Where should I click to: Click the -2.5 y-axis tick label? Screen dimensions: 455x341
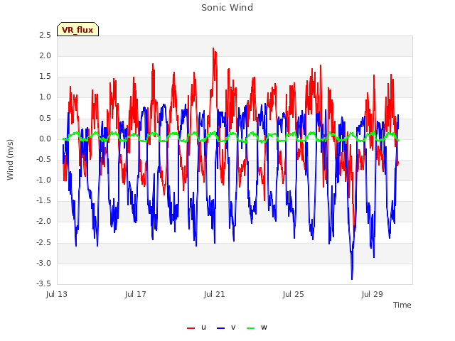tap(43, 242)
